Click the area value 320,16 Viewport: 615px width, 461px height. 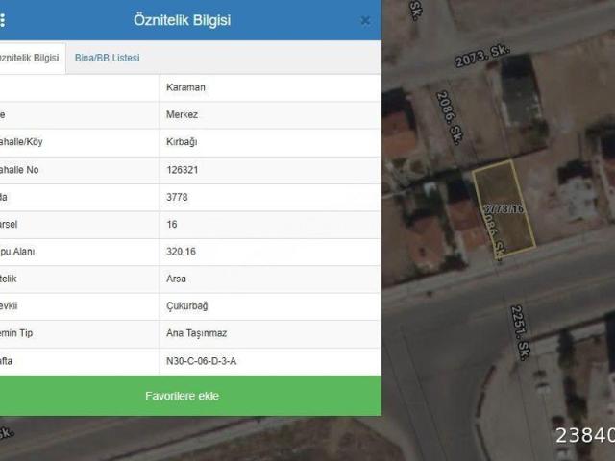181,252
